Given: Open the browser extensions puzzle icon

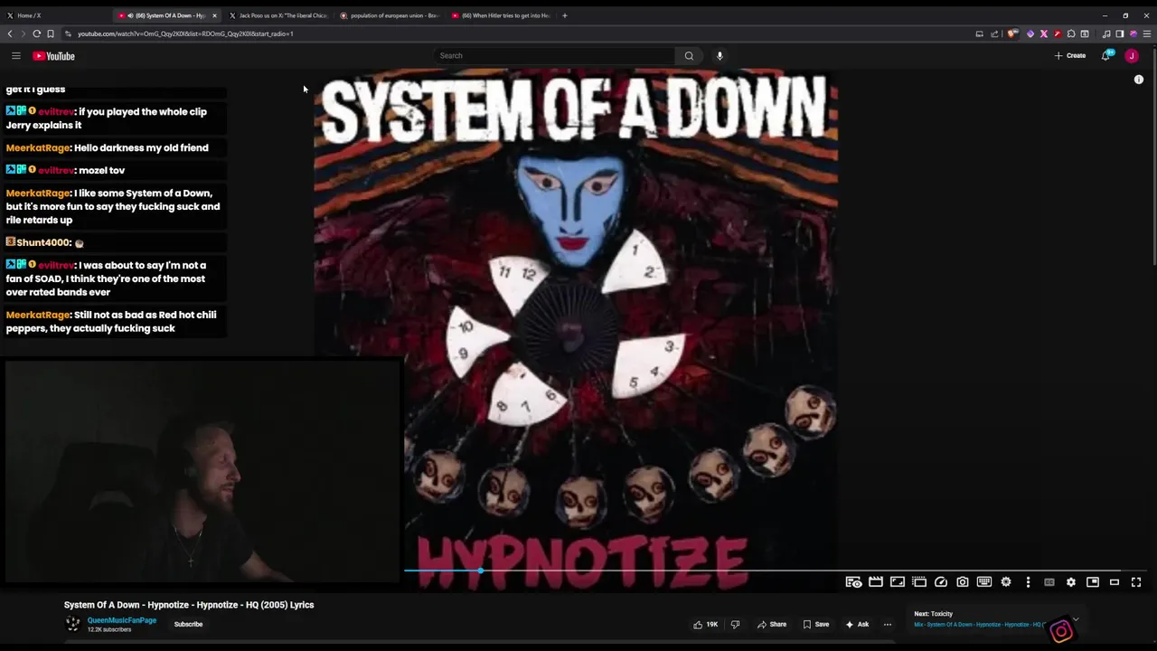Looking at the screenshot, I should click(1071, 34).
